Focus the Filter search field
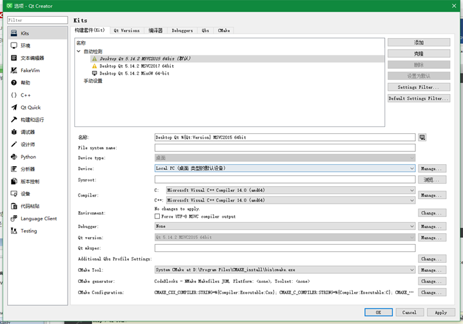Viewport: 463px width, 324px height. (x=37, y=20)
